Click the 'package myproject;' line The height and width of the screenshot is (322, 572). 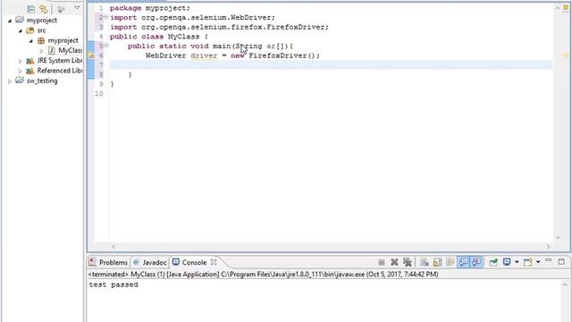point(150,8)
